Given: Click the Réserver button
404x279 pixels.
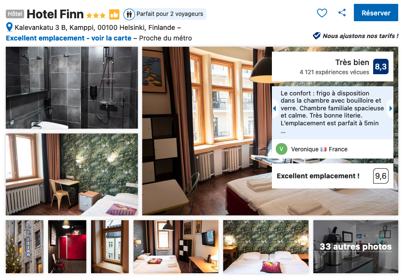Looking at the screenshot, I should click(376, 13).
